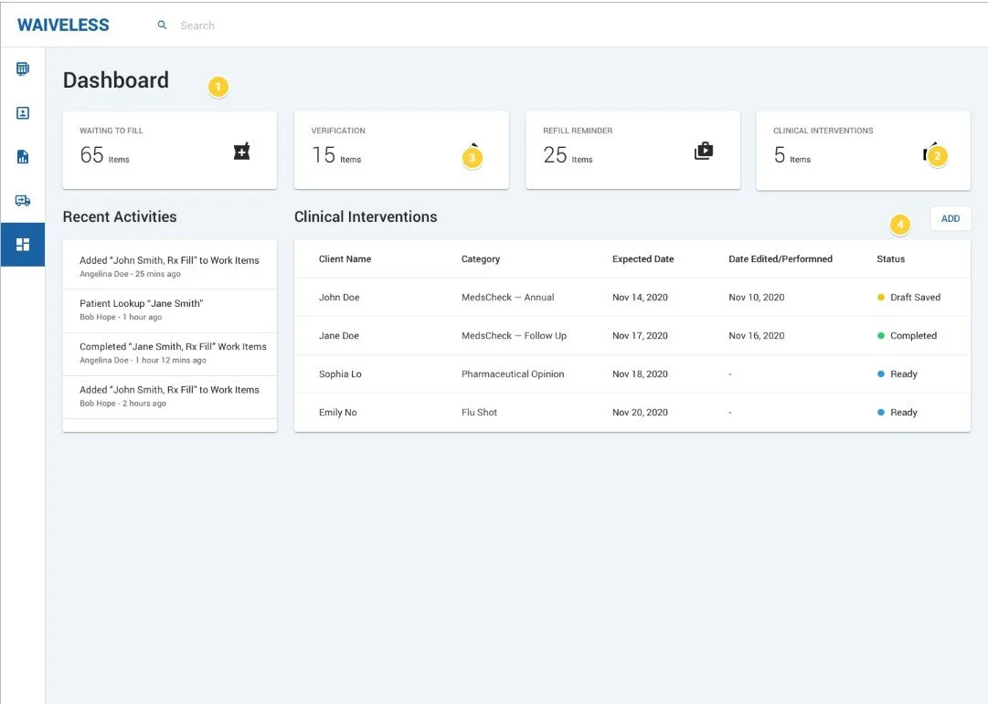The image size is (988, 704).
Task: Select the Sophia Lo client row
Action: pos(632,374)
